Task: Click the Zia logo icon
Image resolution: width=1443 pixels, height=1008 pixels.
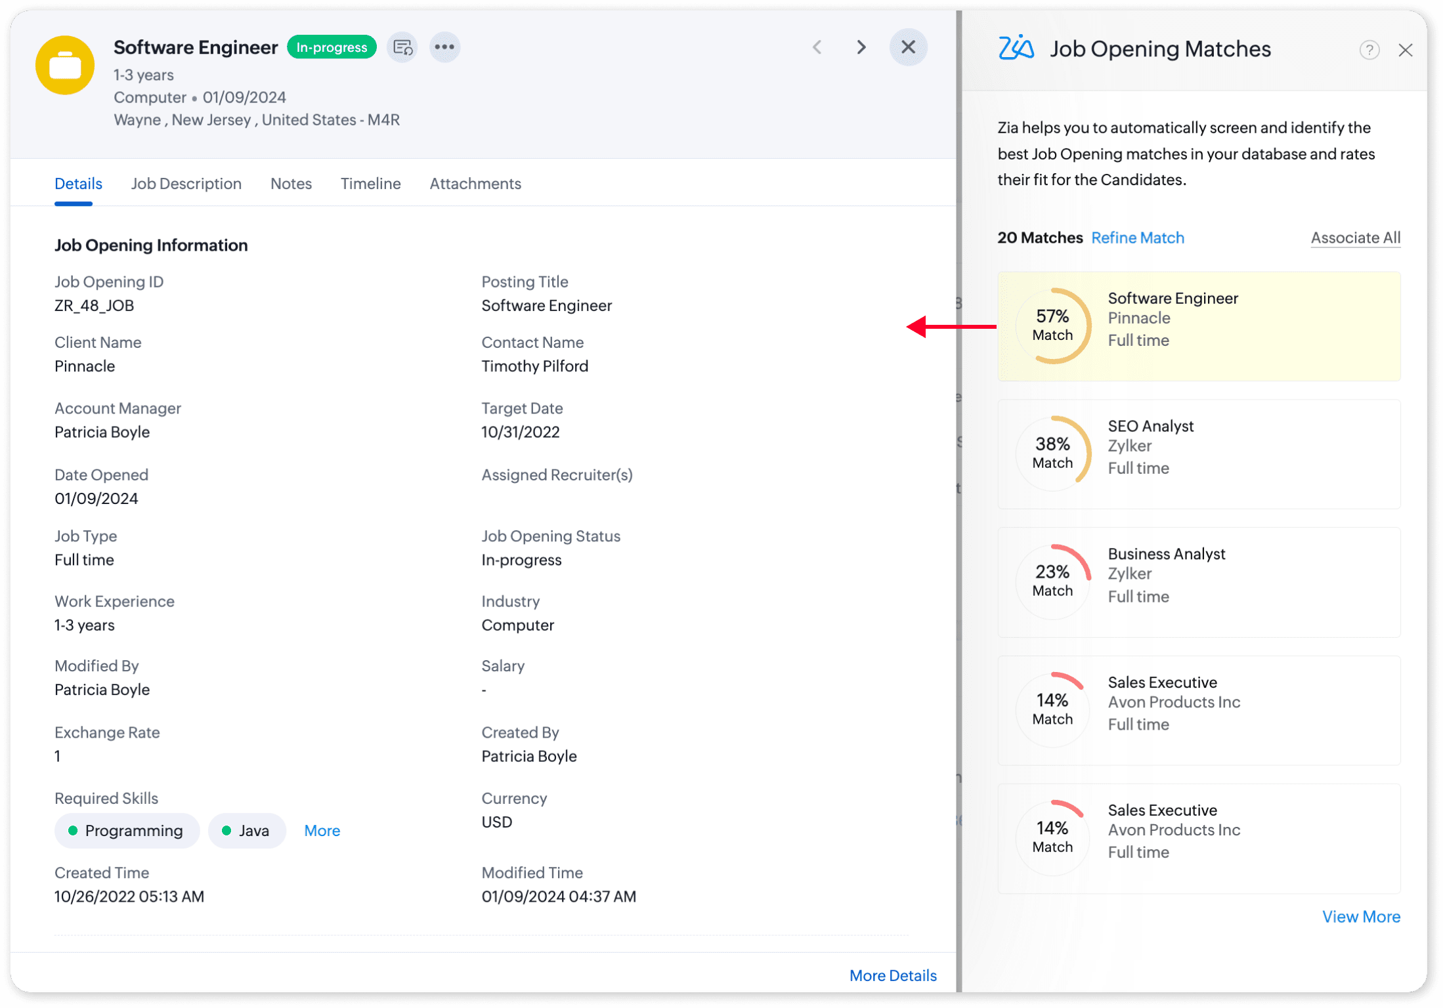Action: click(x=1016, y=49)
